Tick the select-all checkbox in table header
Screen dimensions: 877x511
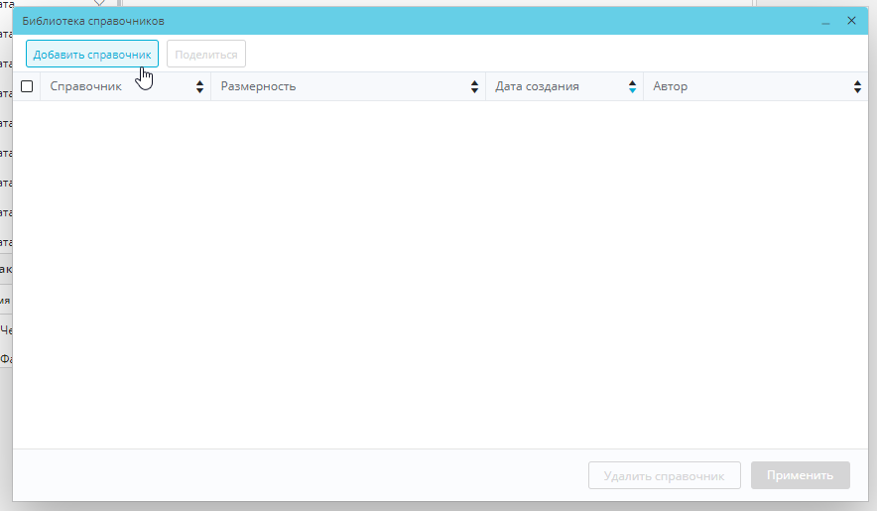27,87
